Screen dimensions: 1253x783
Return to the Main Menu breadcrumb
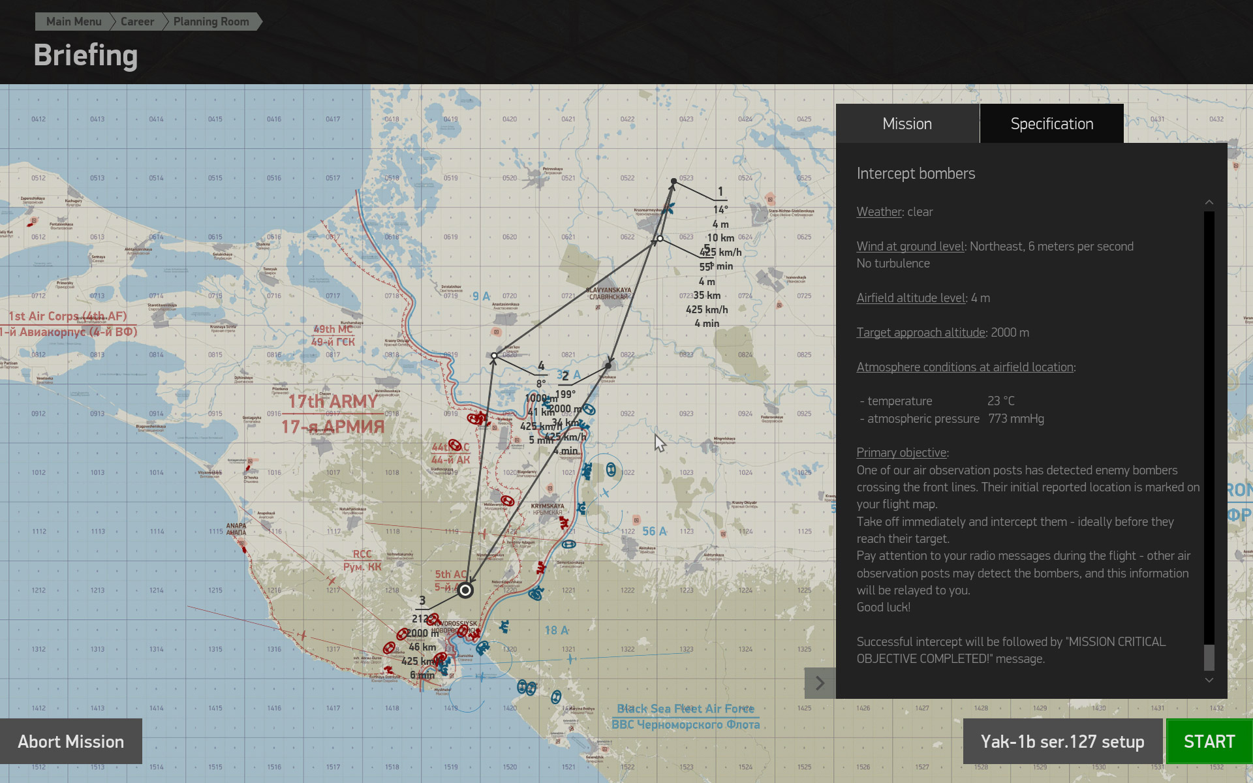tap(73, 22)
